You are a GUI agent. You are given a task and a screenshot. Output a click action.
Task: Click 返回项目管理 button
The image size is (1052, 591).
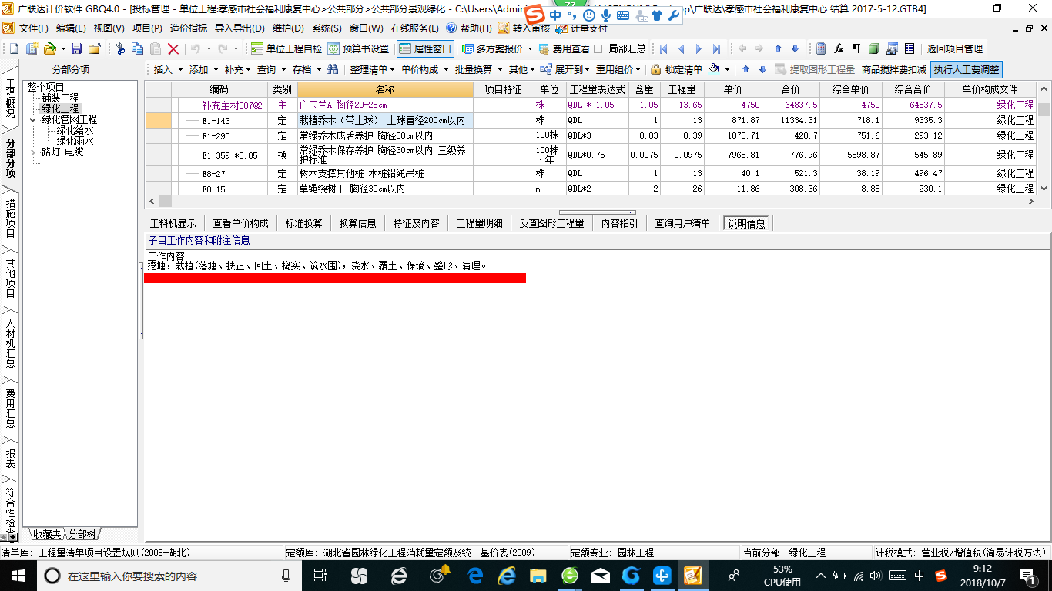point(955,48)
